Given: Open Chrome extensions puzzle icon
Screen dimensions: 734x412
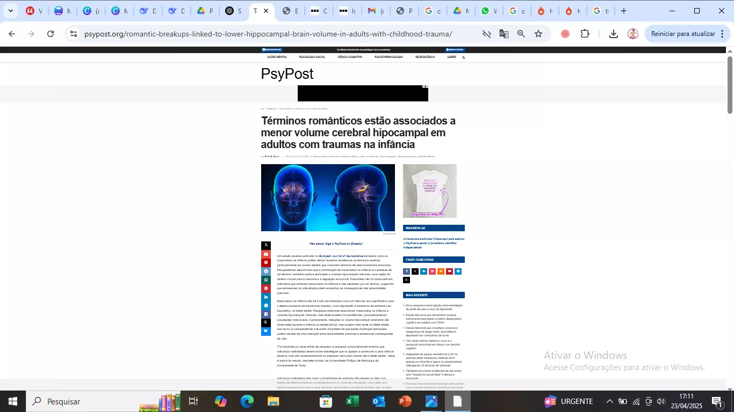Looking at the screenshot, I should click(x=585, y=34).
